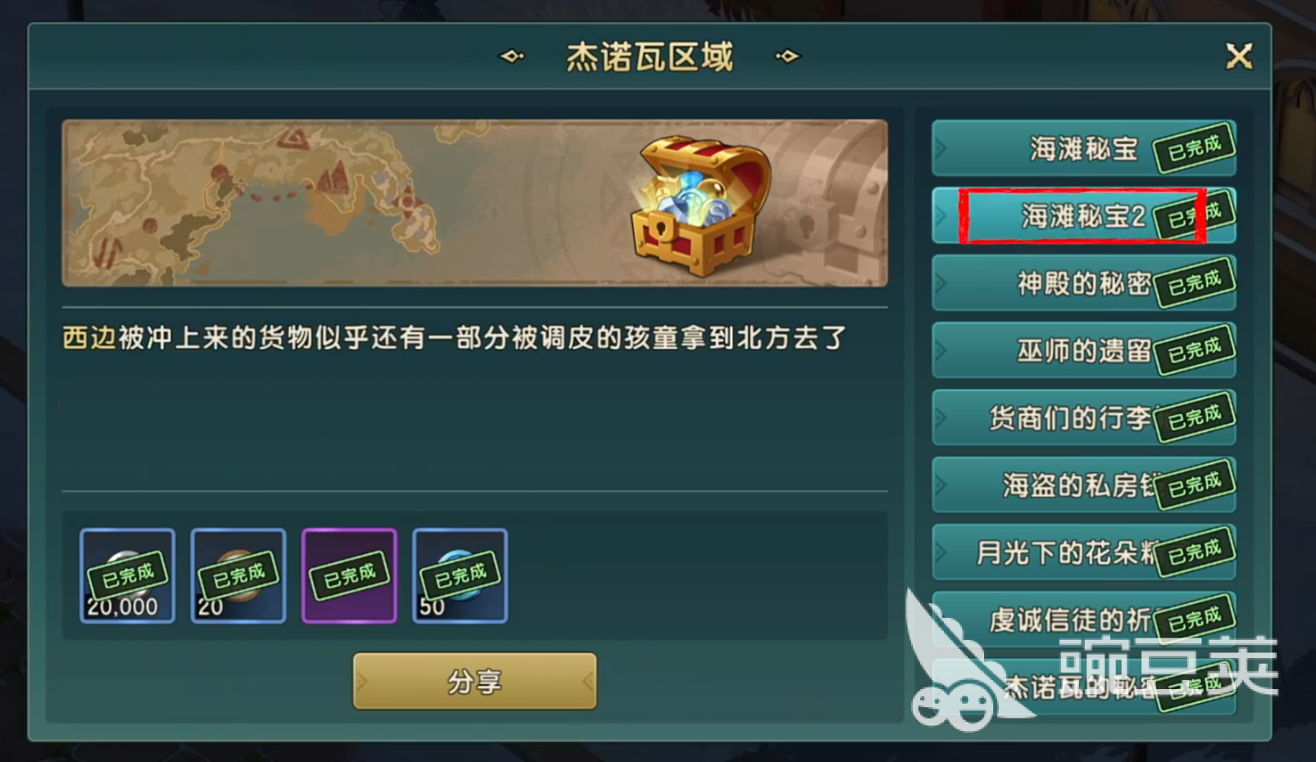Select the 海滩秘宝2 quest entry
This screenshot has height=762, width=1316.
(x=1083, y=215)
